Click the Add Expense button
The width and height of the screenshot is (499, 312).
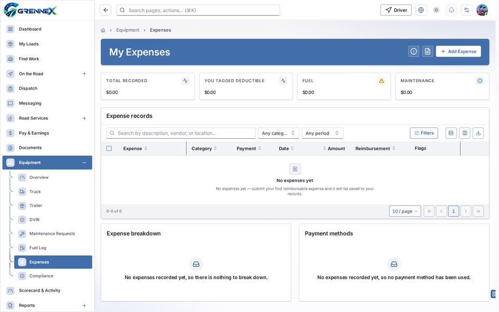coord(458,51)
